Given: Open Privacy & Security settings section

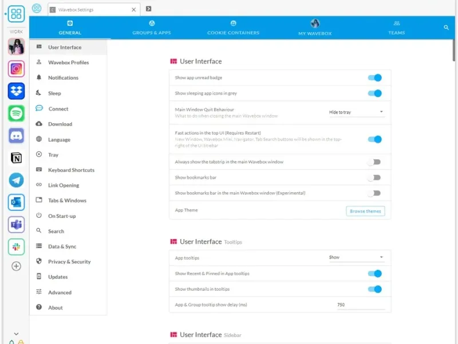Looking at the screenshot, I should click(x=69, y=262).
